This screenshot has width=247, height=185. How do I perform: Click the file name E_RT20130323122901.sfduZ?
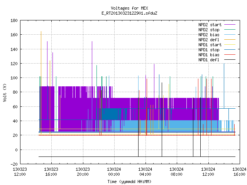(129, 13)
